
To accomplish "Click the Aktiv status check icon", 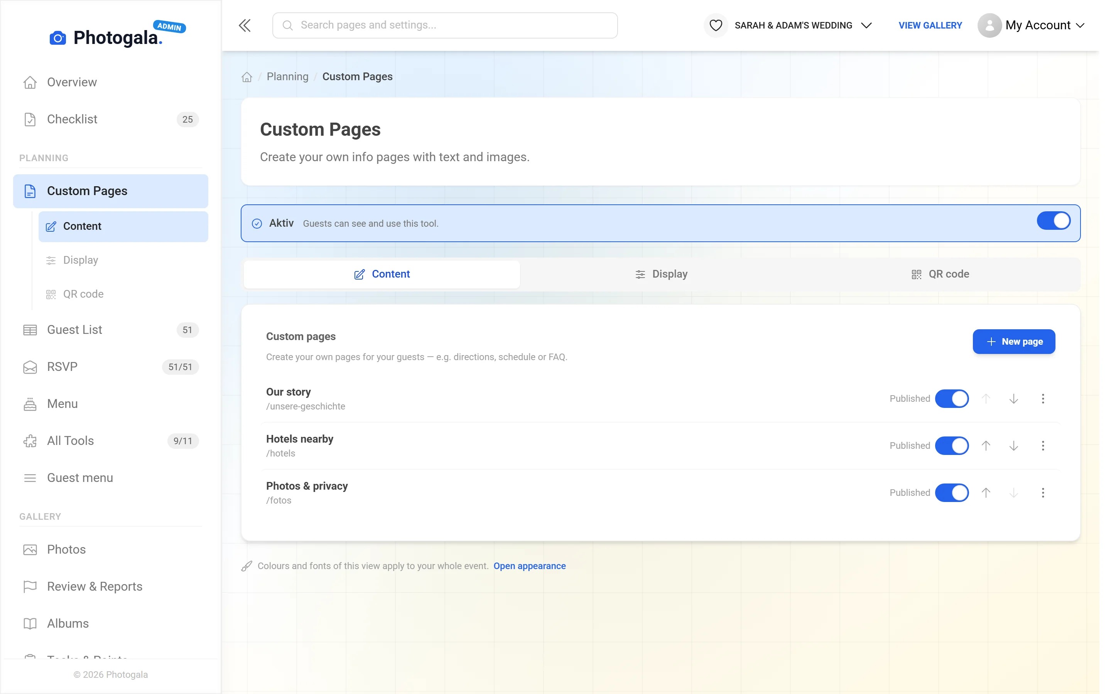I will point(257,224).
